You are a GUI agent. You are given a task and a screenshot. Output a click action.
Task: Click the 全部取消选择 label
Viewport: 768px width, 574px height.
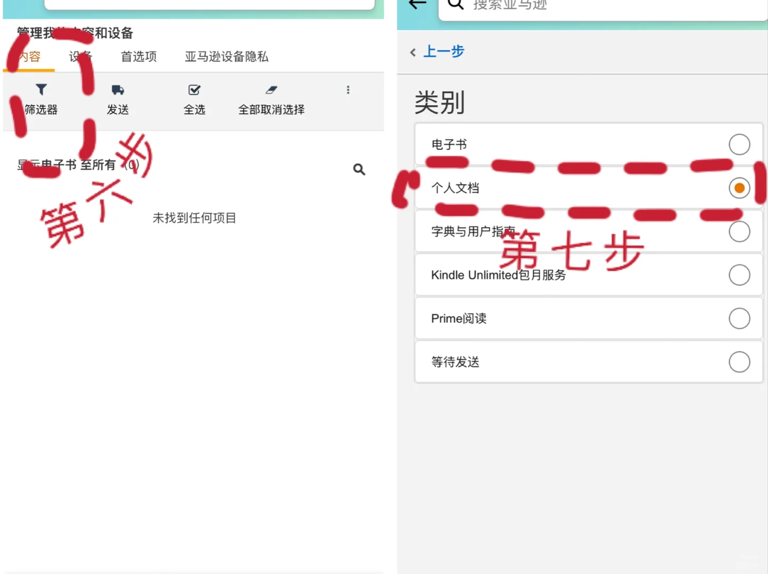(x=271, y=109)
